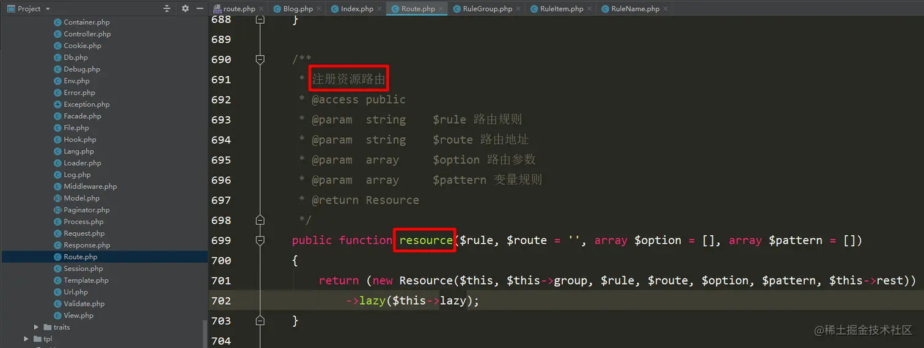The image size is (924, 348).
Task: Click '->lazy' call on line 702
Action: coord(366,300)
